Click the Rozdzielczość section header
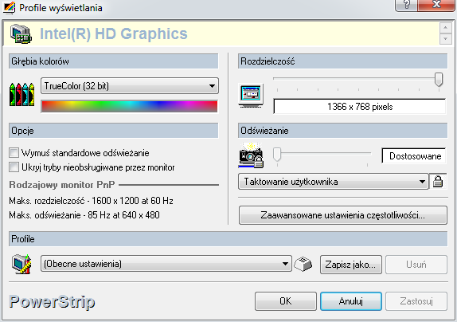This screenshot has width=457, height=322. pyautogui.click(x=342, y=61)
